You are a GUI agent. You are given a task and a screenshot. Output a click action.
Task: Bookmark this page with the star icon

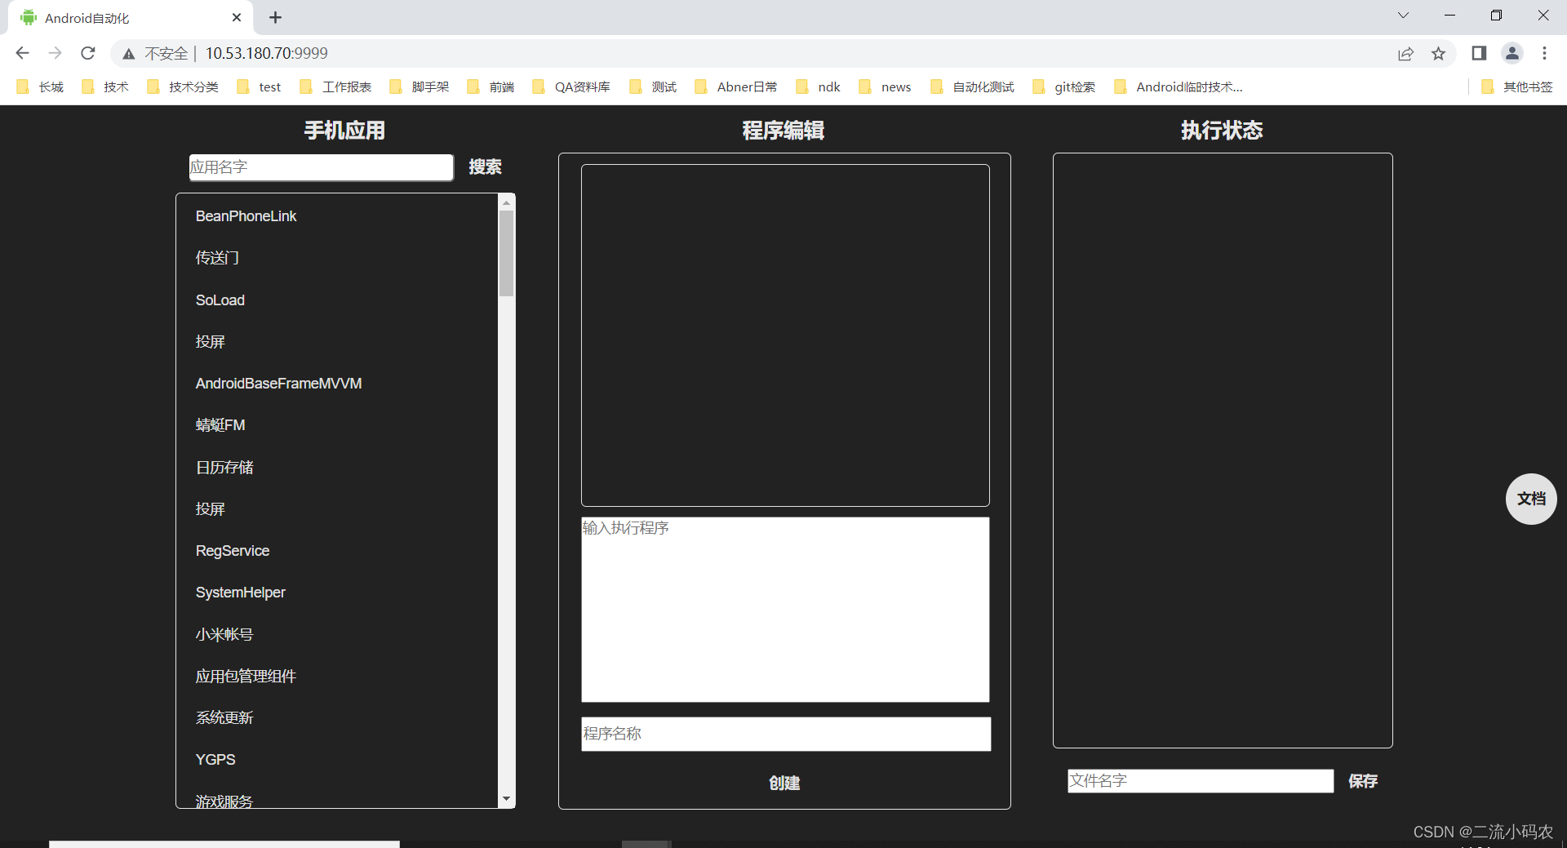(x=1438, y=54)
